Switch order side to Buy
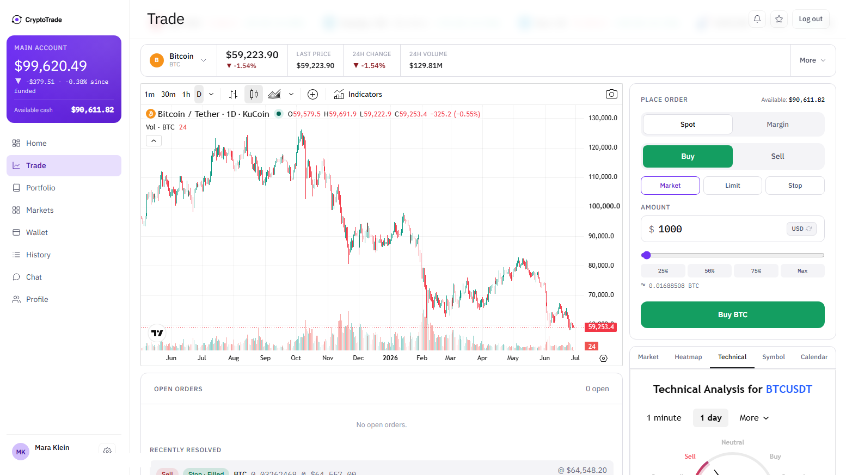Viewport: 846px width, 475px height. 688,156
